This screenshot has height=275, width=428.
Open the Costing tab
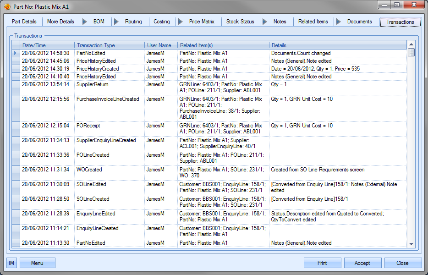tap(161, 22)
